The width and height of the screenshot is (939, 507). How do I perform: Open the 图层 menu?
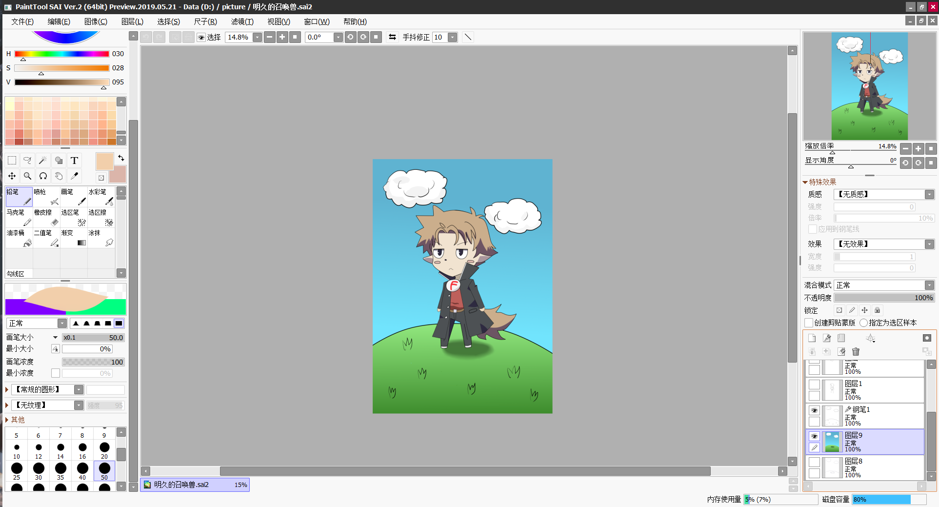(x=132, y=21)
